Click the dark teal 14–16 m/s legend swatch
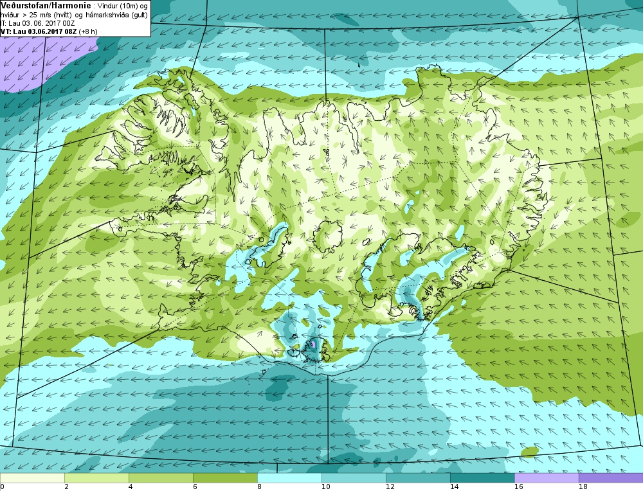 482,478
